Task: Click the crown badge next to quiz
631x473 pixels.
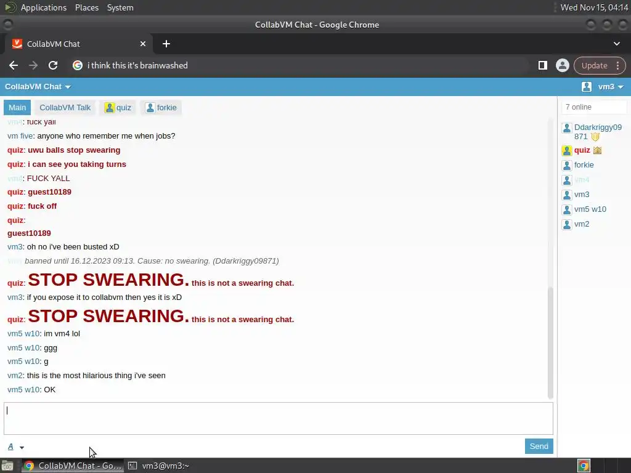Action: click(x=597, y=150)
